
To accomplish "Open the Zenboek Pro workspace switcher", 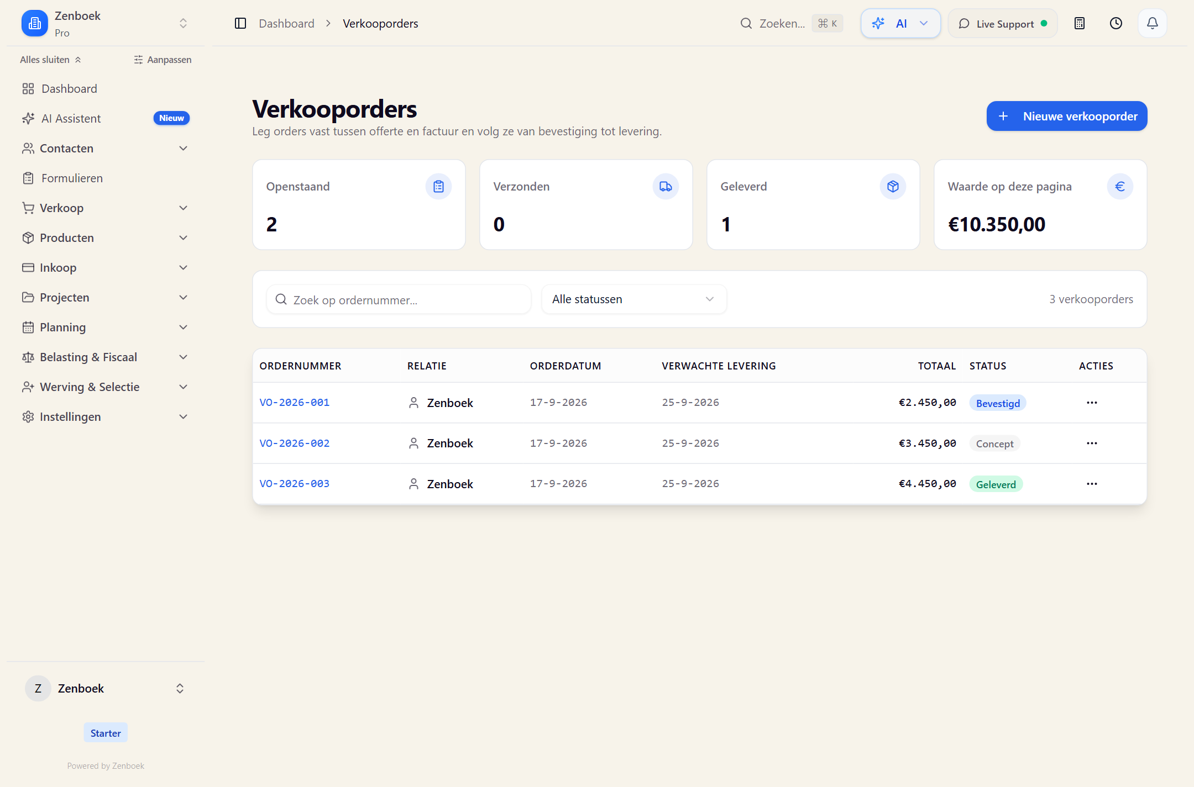I will 105,23.
